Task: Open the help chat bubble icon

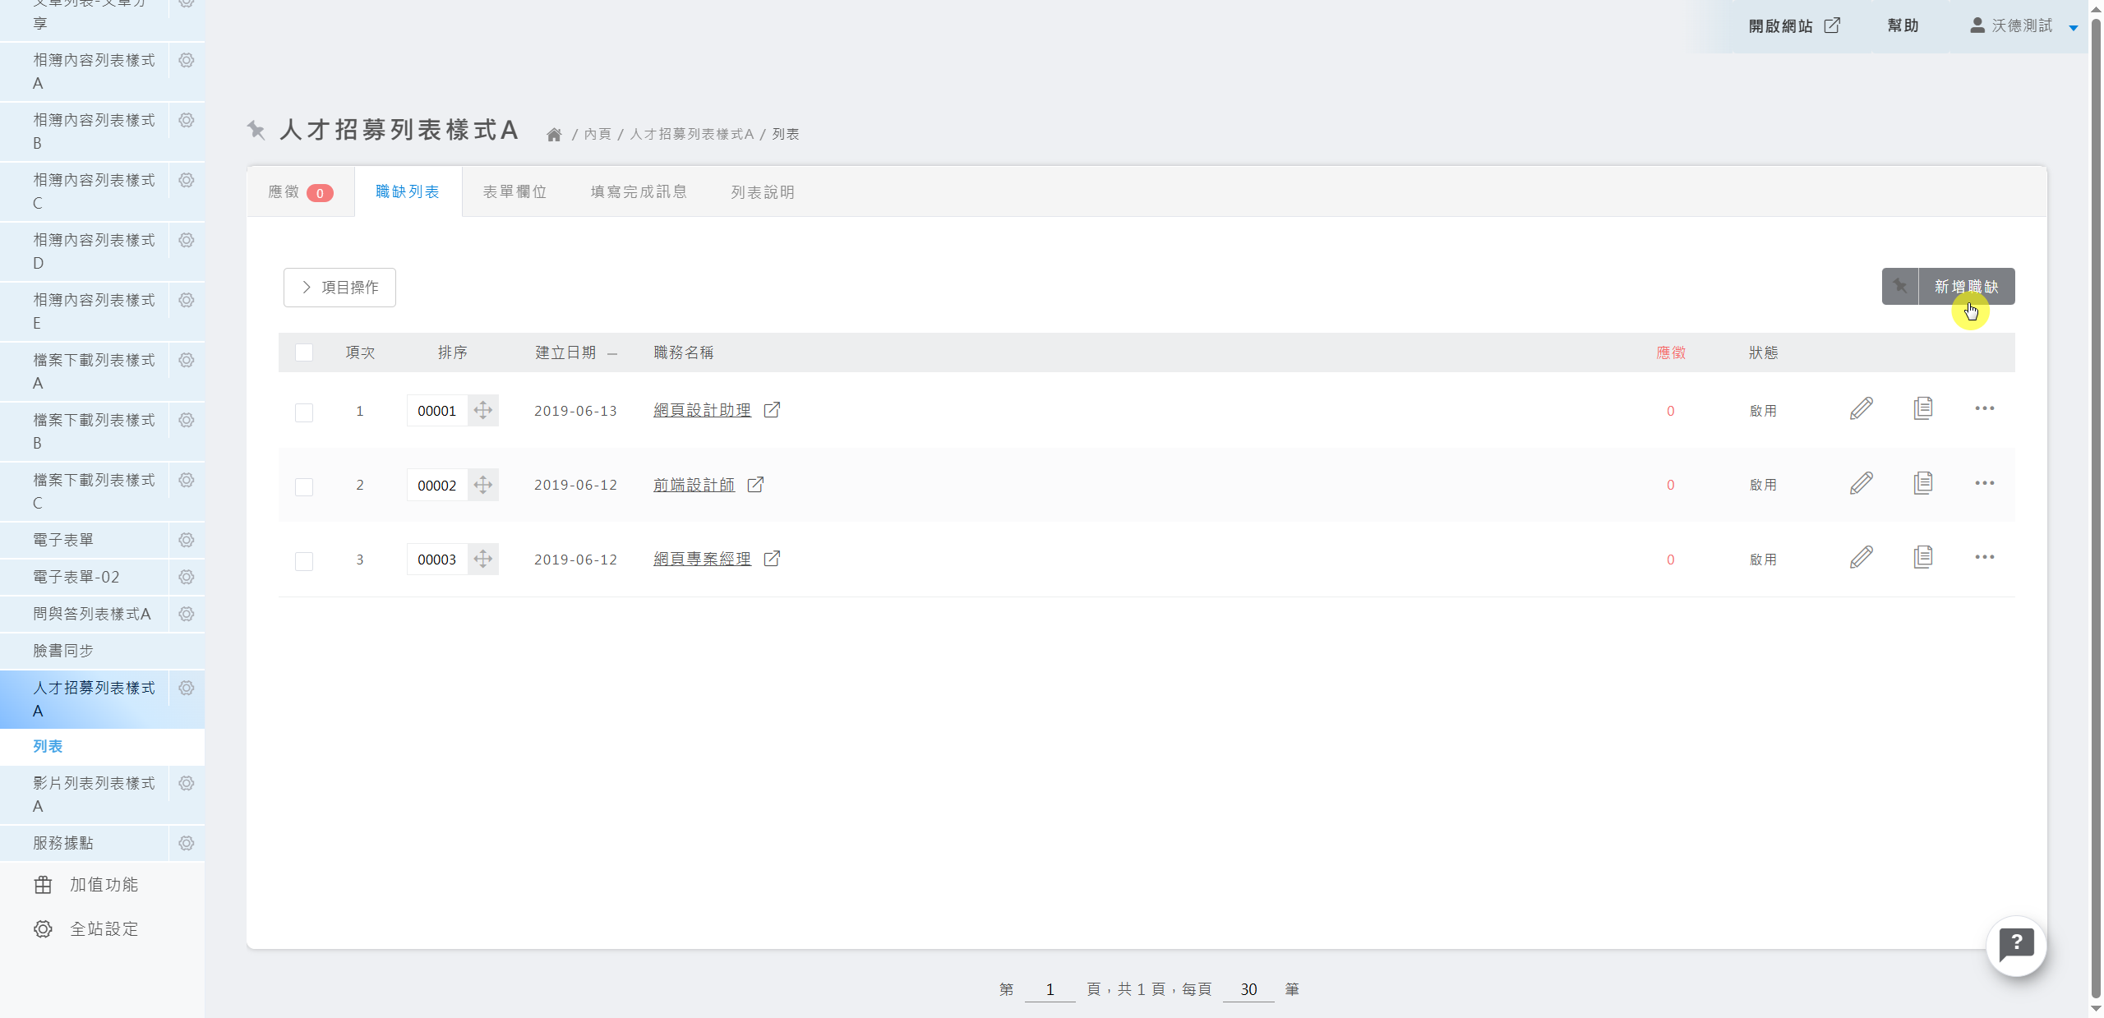Action: point(2016,946)
